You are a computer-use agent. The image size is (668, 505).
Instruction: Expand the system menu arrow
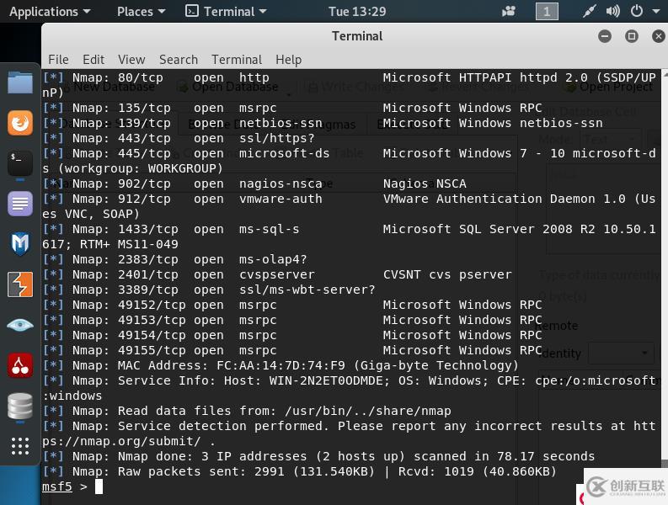pos(656,12)
